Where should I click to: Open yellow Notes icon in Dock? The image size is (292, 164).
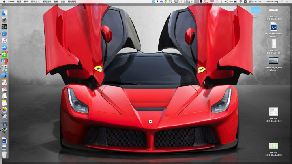point(4,103)
